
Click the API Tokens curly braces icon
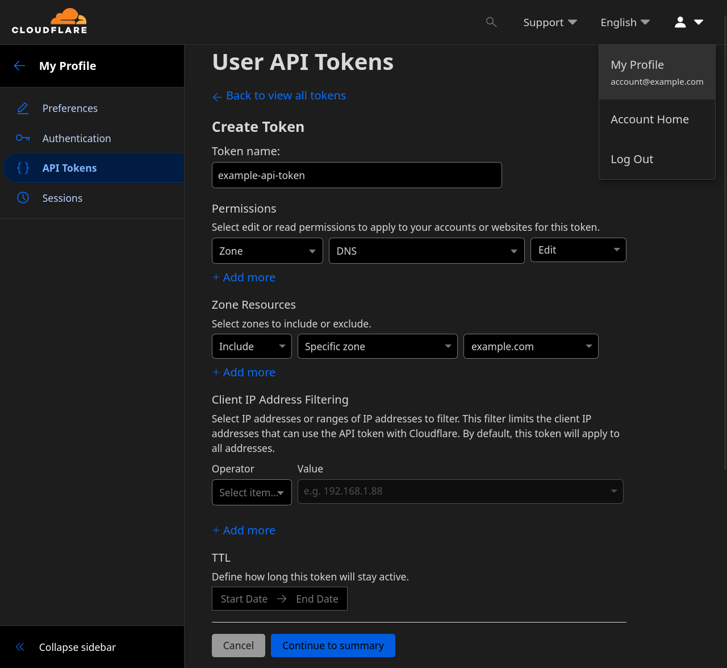pyautogui.click(x=23, y=168)
